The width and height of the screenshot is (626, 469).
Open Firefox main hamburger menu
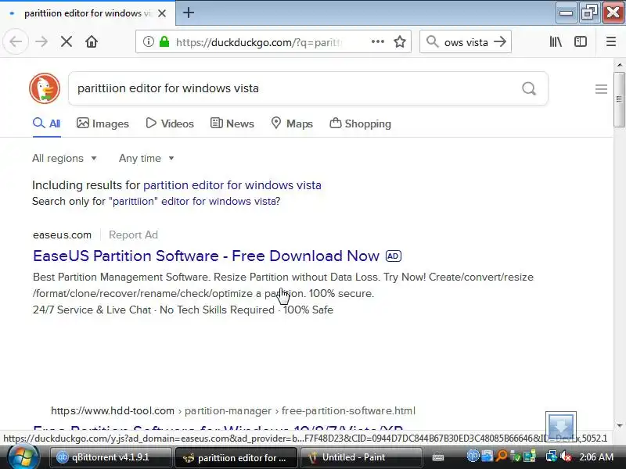point(611,41)
